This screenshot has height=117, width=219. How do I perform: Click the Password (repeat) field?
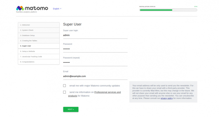click(95, 63)
